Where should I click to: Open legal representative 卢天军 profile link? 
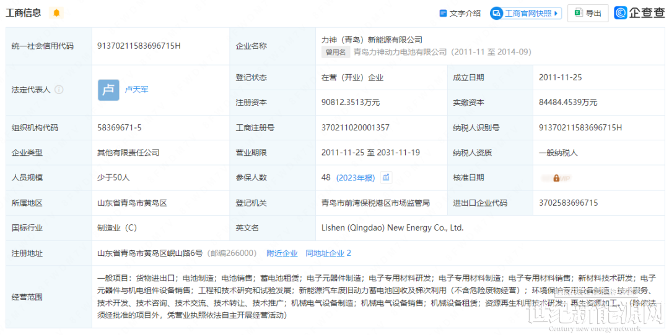137,90
